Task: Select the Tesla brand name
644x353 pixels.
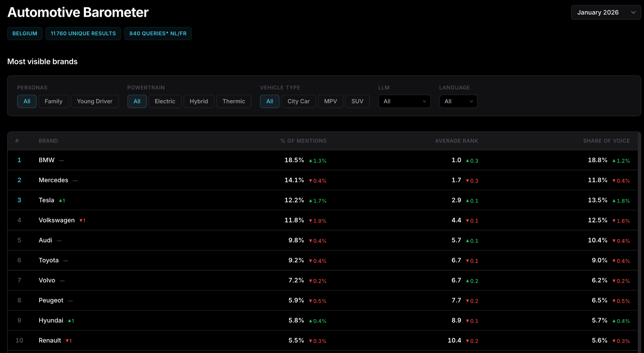Action: click(46, 200)
